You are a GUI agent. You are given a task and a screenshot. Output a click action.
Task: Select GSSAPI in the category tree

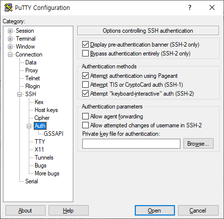pyautogui.click(x=54, y=134)
